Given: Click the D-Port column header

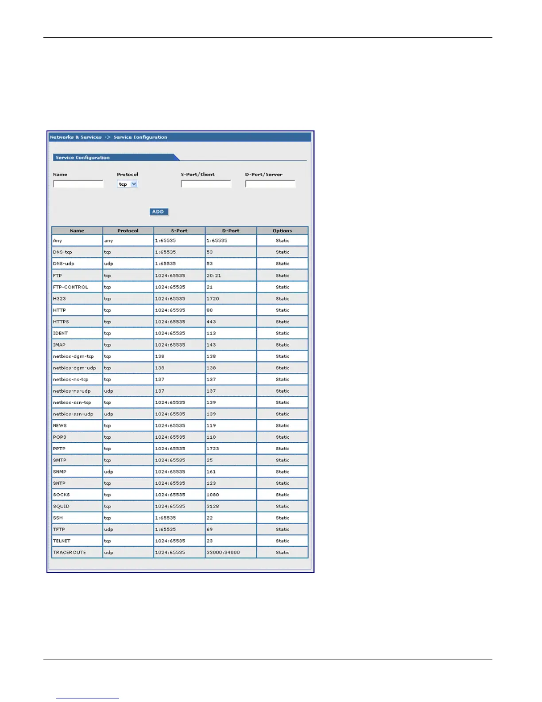Looking at the screenshot, I should 231,231.
